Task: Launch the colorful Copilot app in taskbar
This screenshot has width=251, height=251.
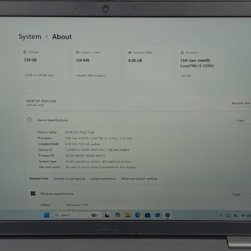Action: coord(118,215)
